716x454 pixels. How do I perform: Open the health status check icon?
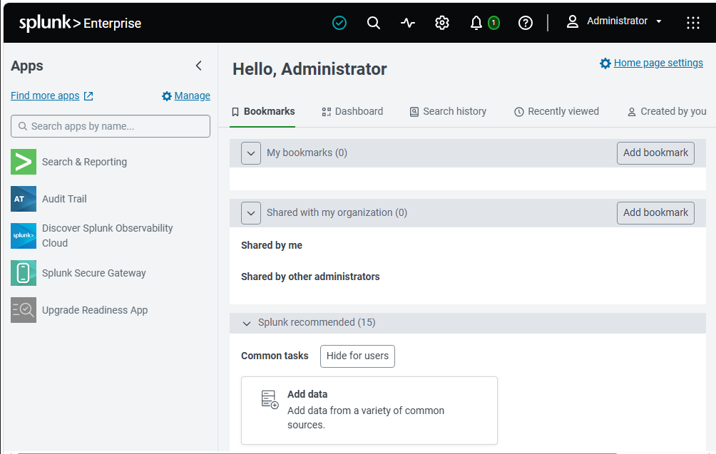coord(339,22)
